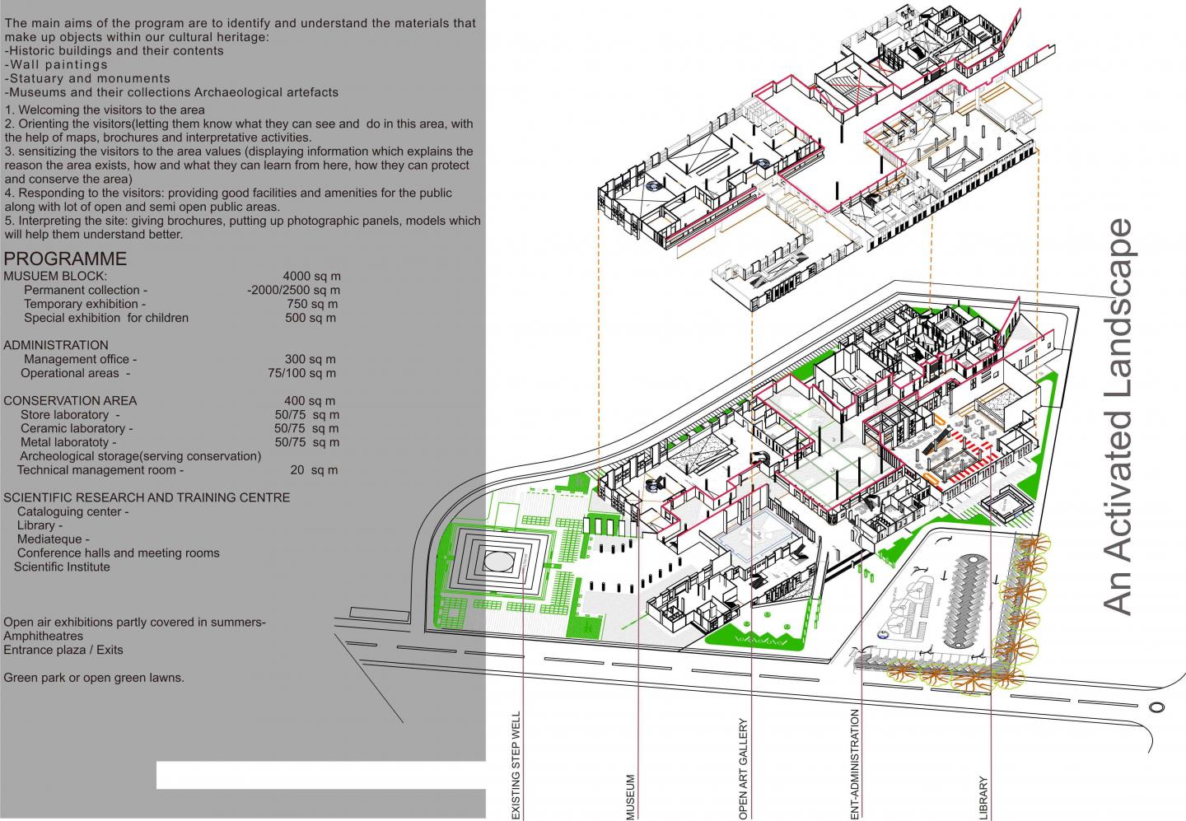Click the 'SCIENTIFIC RESEARCH AND TRAINING CENTRE' heading

(147, 497)
